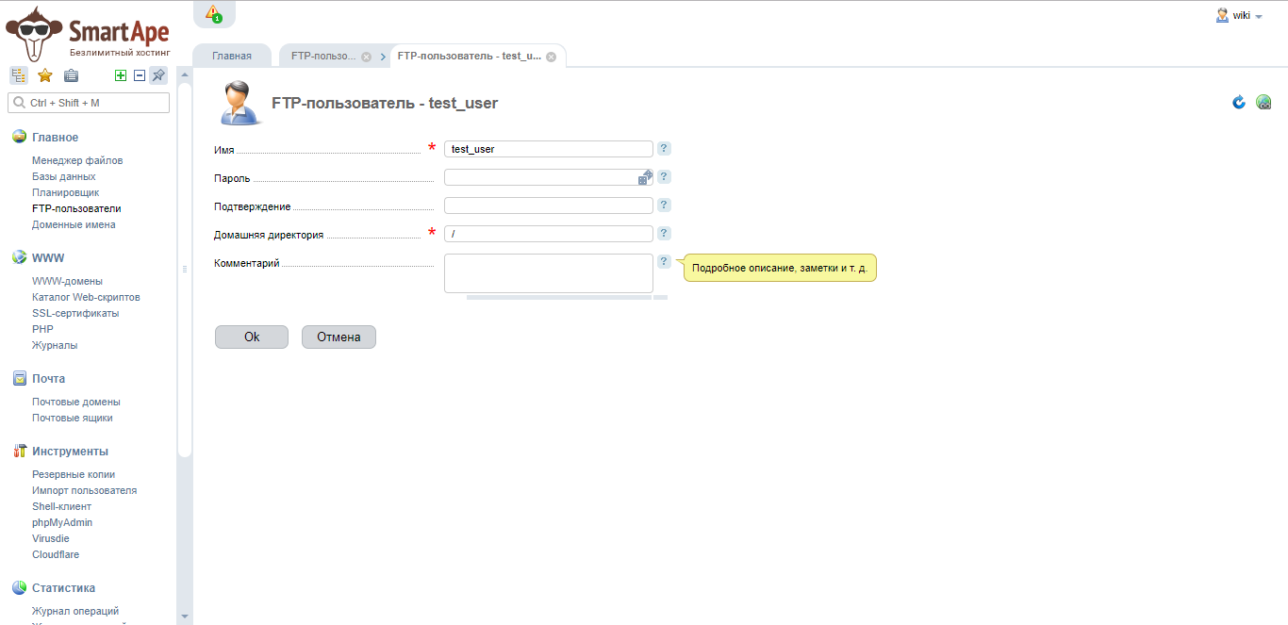Open phpMyAdmin from the sidebar

(x=62, y=522)
